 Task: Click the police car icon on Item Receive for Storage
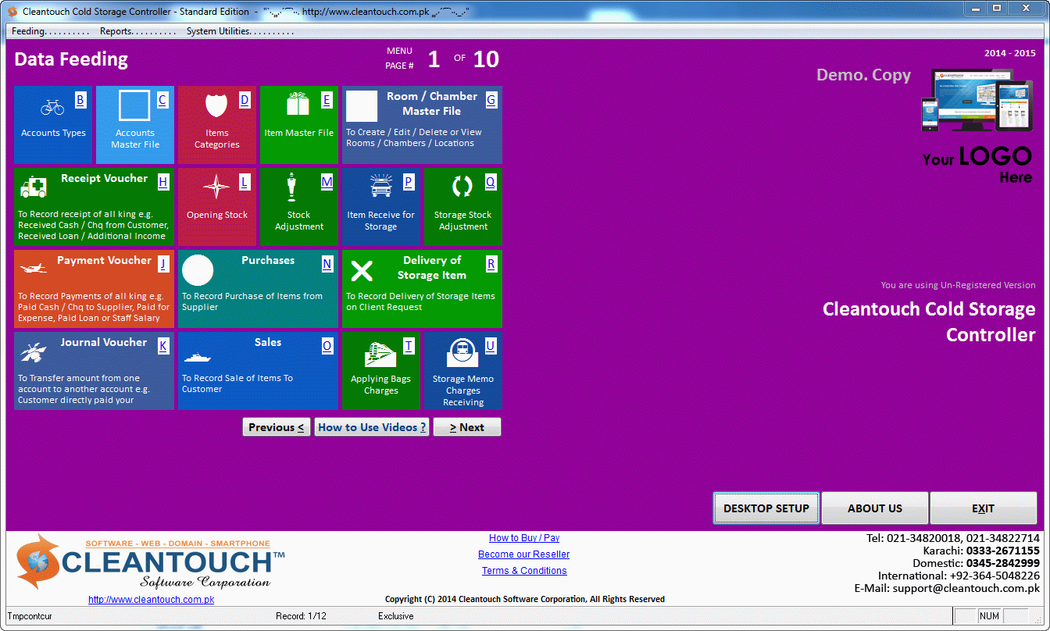point(380,187)
